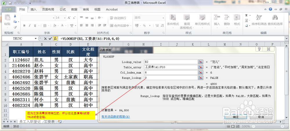
Task: Click the Col_index_num input field
Action: [x=171, y=73]
